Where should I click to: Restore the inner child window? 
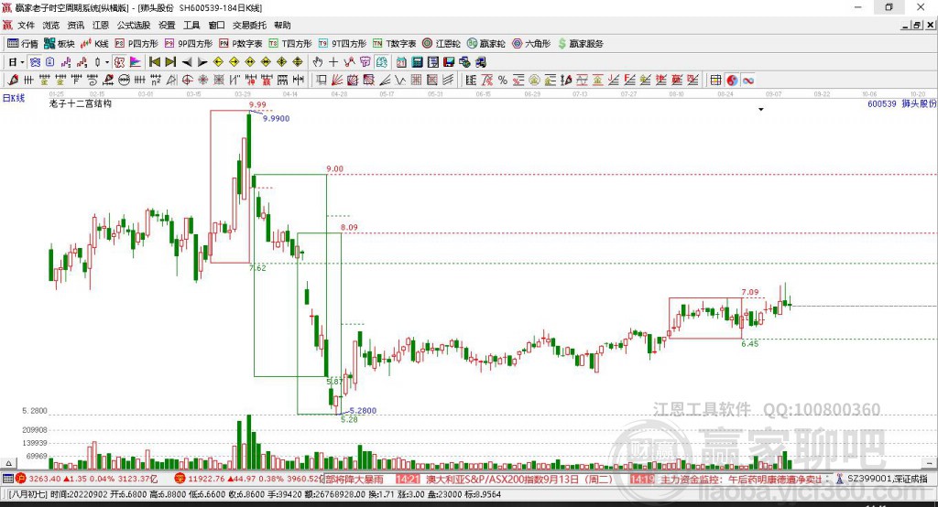click(x=917, y=25)
